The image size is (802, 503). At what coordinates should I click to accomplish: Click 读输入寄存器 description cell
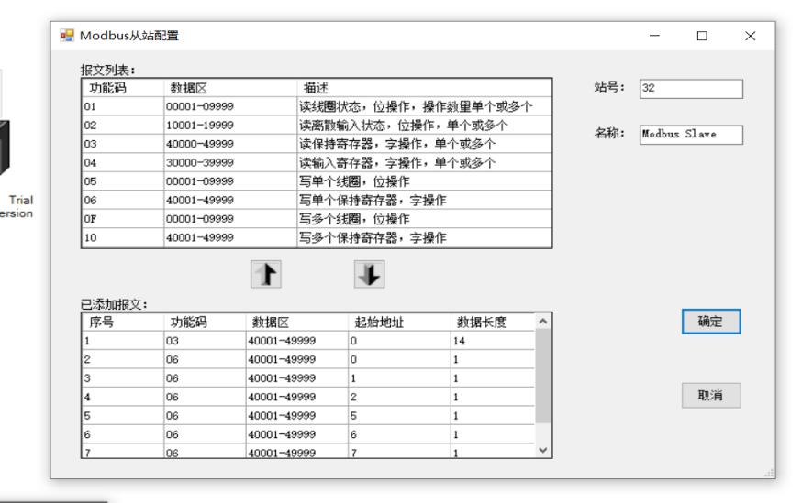pyautogui.click(x=424, y=162)
